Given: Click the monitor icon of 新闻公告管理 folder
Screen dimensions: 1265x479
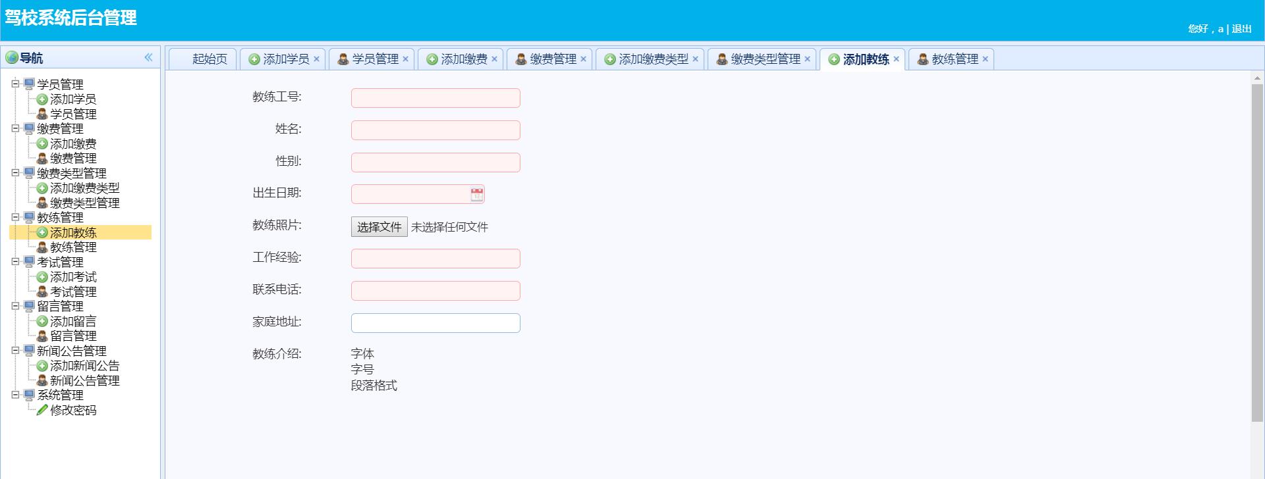Looking at the screenshot, I should click(29, 351).
